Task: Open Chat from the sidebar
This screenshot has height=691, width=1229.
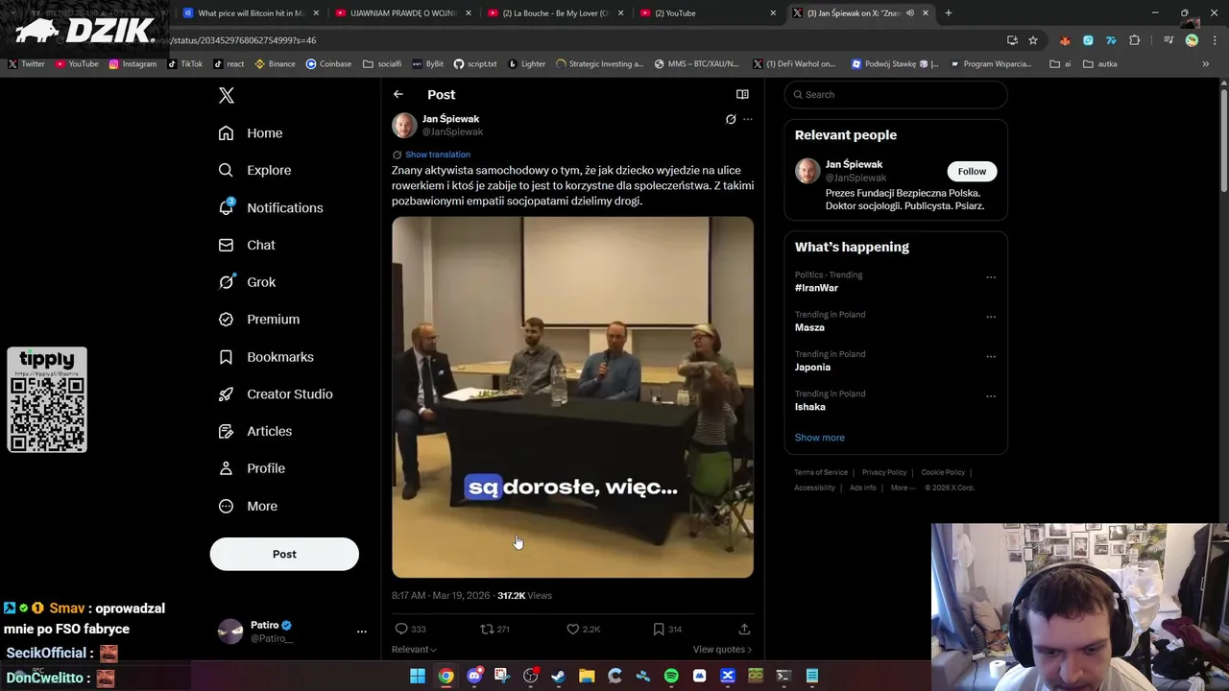Action: (246, 246)
